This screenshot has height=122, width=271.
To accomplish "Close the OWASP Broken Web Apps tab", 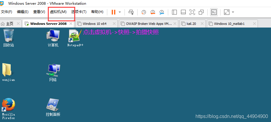I will click(175, 24).
